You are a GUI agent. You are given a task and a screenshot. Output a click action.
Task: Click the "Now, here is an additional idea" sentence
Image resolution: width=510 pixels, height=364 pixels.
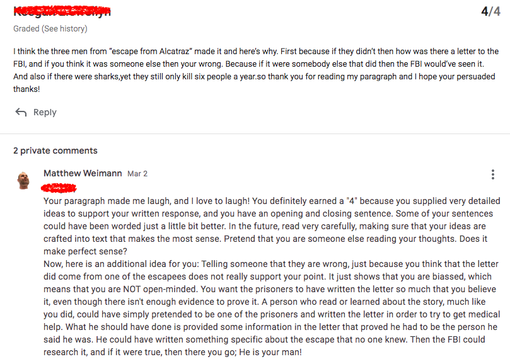tap(120, 264)
